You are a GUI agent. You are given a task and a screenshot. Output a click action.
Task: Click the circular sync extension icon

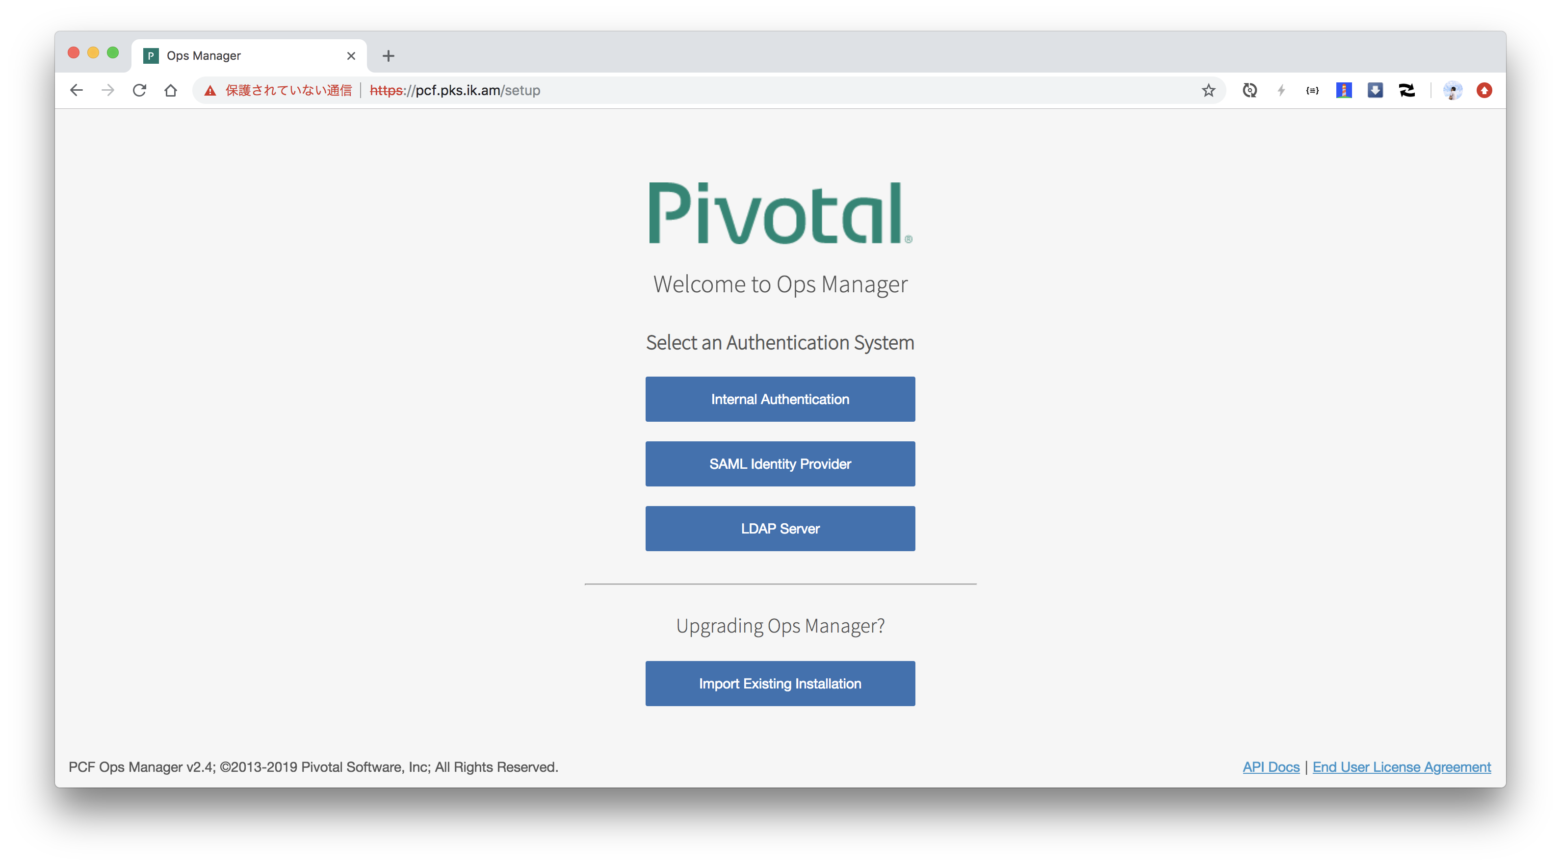1249,90
